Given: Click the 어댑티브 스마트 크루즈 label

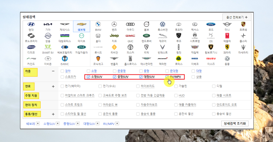Looking at the screenshot, I should (x=80, y=95).
